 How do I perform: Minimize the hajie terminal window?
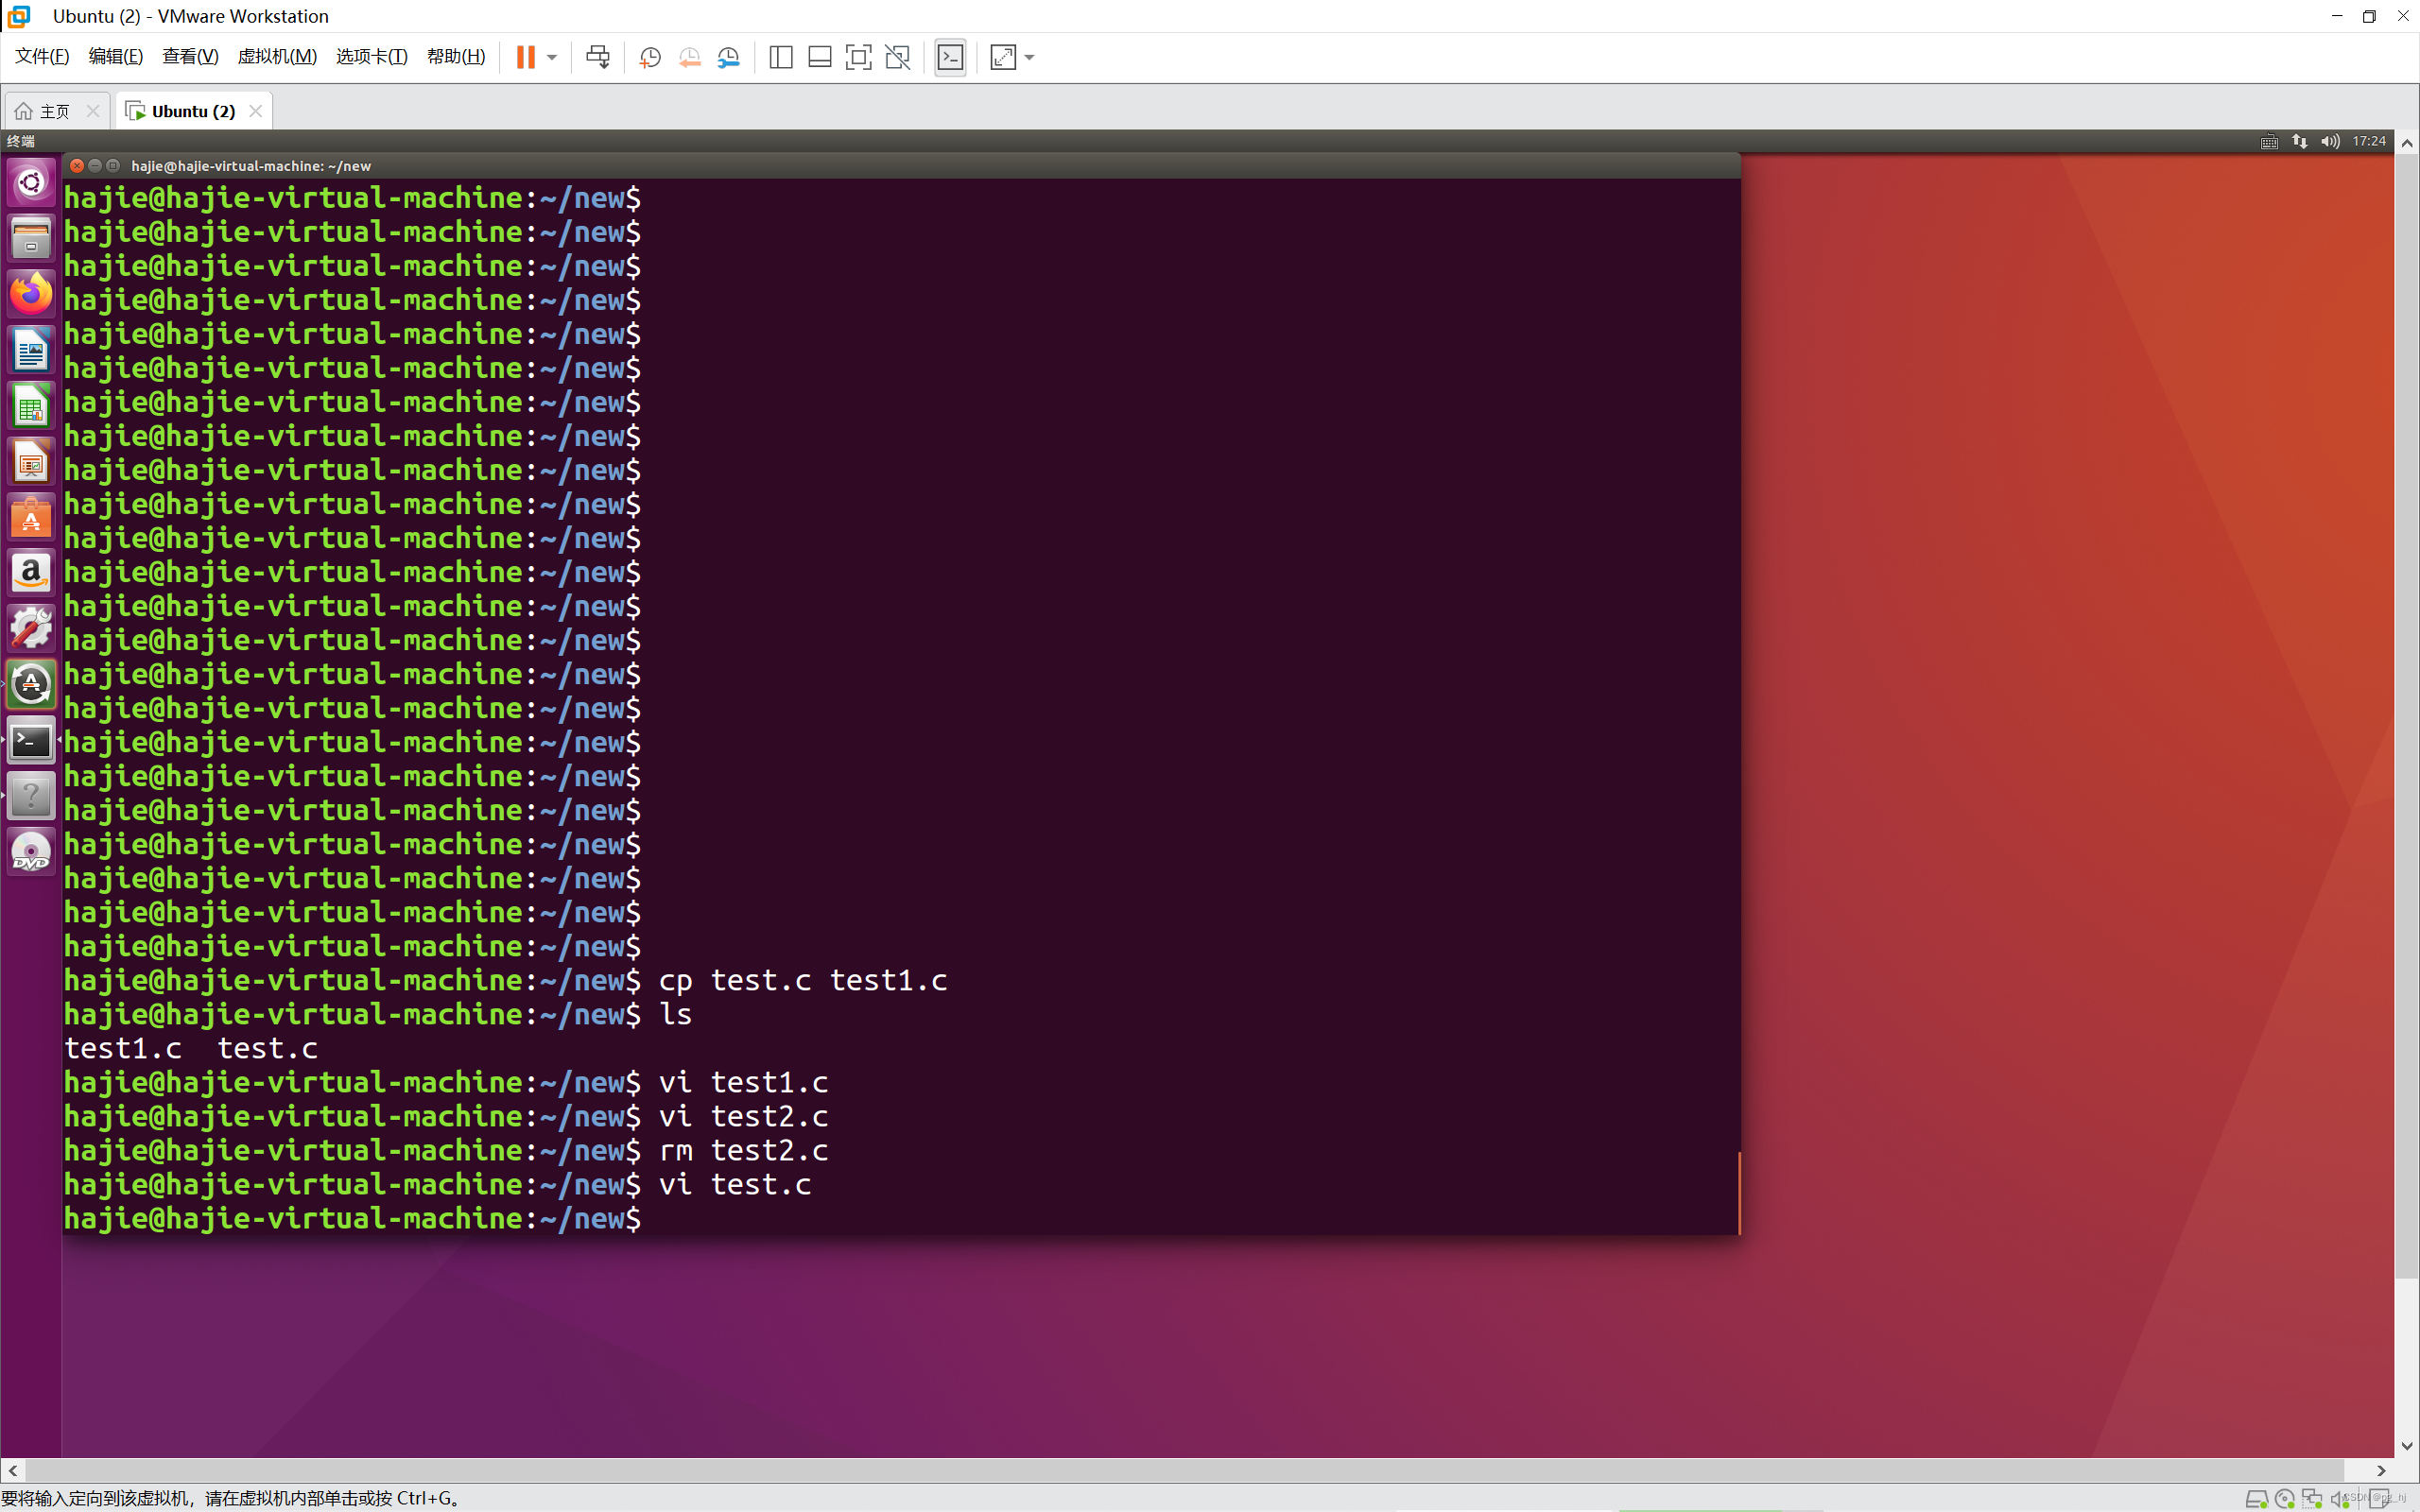click(x=95, y=166)
